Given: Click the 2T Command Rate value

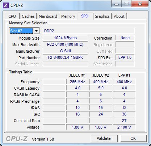Looking at the screenshot, I should [124, 121].
